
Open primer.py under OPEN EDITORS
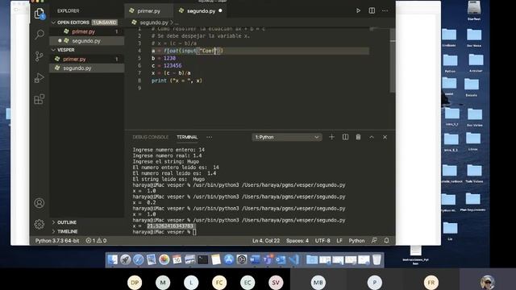click(87, 31)
